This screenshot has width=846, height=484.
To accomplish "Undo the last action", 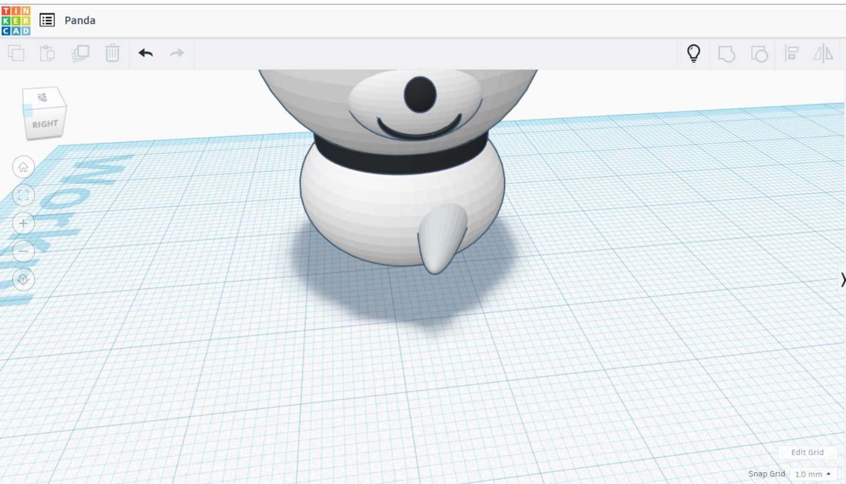I will click(146, 53).
